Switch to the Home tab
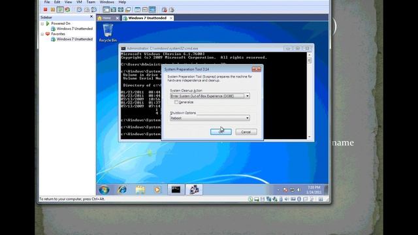Image resolution: width=418 pixels, height=235 pixels. coord(106,18)
